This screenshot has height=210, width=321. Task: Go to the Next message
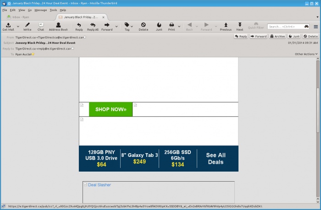tap(239, 26)
